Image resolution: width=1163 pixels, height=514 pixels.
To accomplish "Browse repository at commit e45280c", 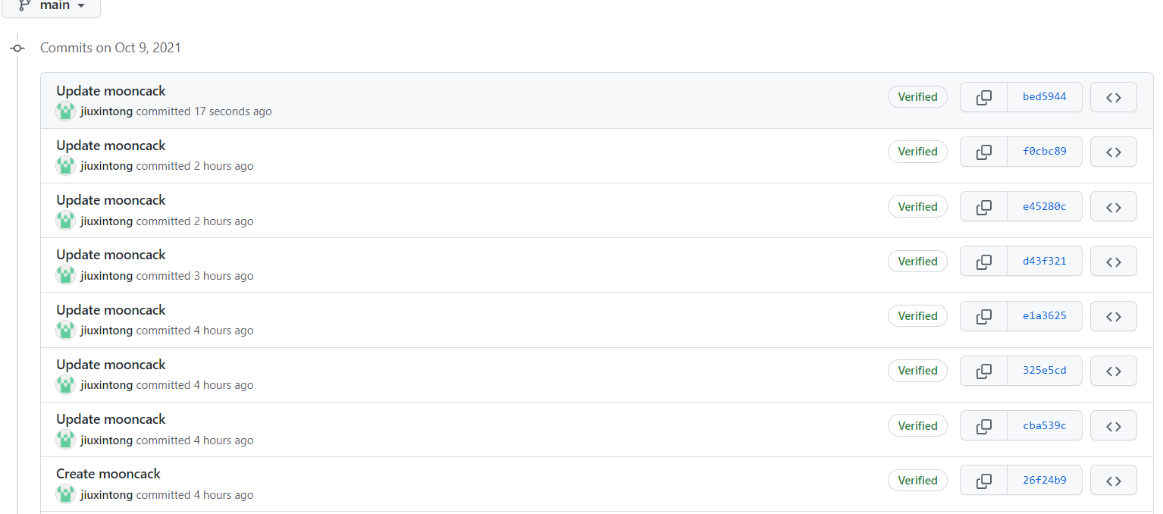I will coord(1113,206).
